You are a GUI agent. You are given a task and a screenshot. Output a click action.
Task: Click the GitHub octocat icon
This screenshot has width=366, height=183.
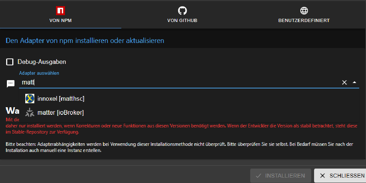(x=182, y=10)
